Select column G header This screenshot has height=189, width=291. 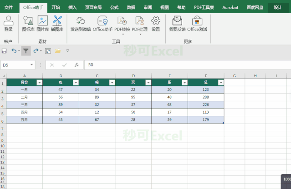tap(235, 76)
